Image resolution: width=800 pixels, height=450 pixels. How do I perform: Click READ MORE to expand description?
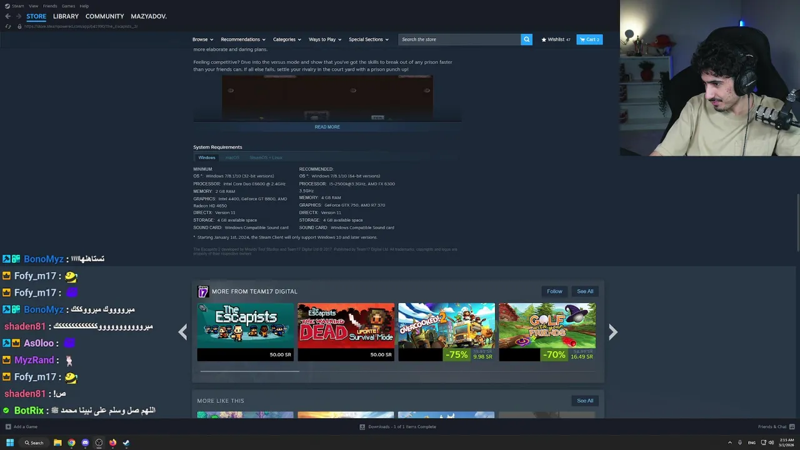[x=327, y=127]
